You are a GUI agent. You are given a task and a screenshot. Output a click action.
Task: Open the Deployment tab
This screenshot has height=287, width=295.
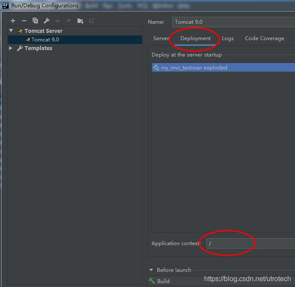(x=195, y=38)
